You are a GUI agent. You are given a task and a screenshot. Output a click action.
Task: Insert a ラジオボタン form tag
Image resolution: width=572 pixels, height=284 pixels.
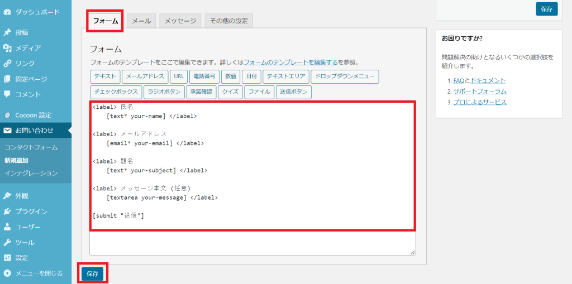coord(164,92)
